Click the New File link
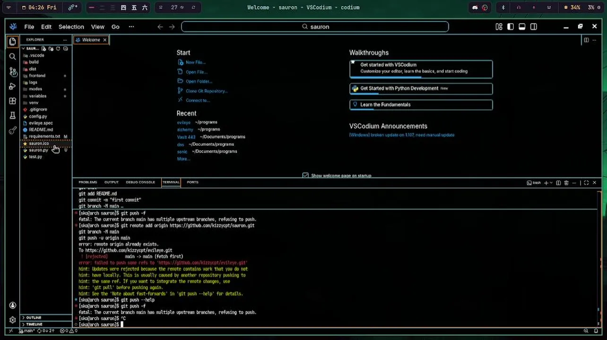The height and width of the screenshot is (340, 607). coord(195,62)
